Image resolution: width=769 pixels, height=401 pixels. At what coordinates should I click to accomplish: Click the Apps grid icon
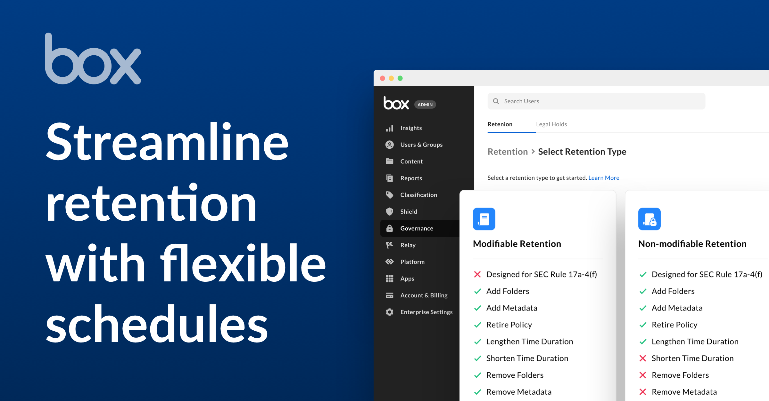coord(390,279)
